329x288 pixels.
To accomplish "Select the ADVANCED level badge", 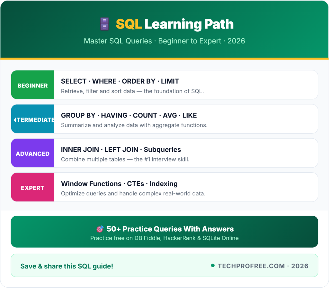I will (33, 153).
